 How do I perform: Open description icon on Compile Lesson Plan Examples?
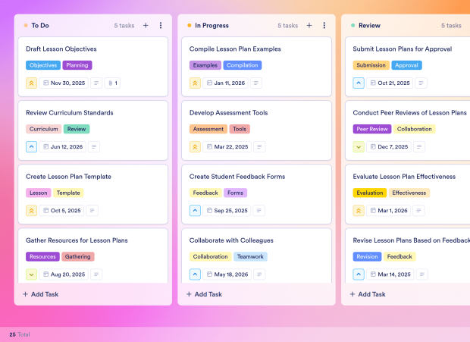click(x=256, y=83)
